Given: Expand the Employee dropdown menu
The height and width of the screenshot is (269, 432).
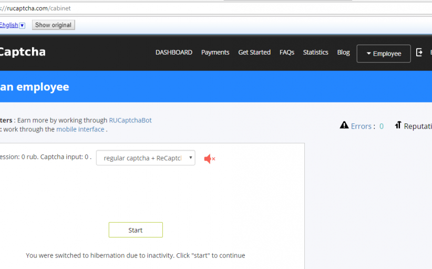Looking at the screenshot, I should tap(384, 54).
